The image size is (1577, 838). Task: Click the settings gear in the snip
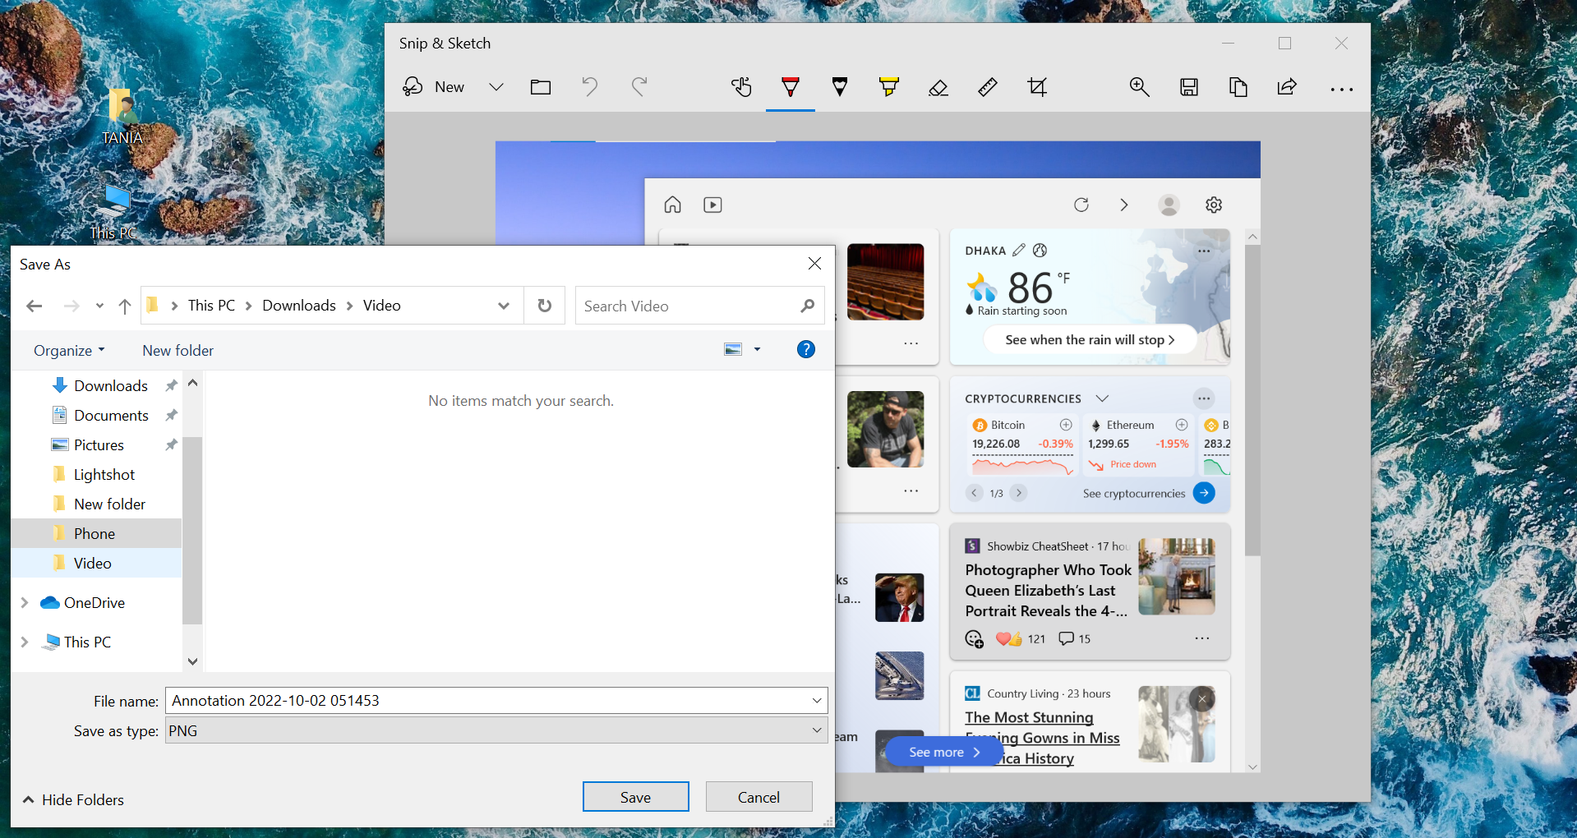1214,205
